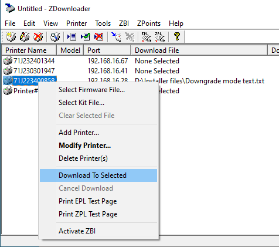The width and height of the screenshot is (279, 247).
Task: Click greyed Clear Selected File entry
Action: coord(98,116)
